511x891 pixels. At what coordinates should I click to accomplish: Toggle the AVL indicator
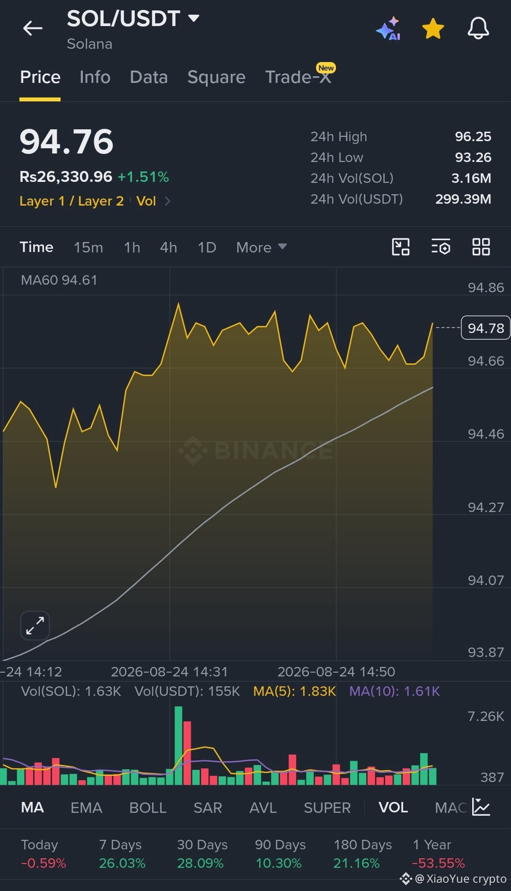click(x=263, y=808)
